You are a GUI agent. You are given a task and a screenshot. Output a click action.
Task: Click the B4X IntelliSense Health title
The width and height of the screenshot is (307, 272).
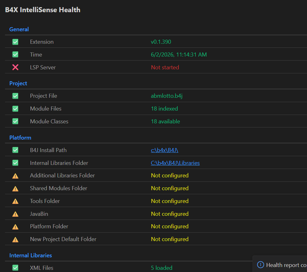(x=43, y=10)
